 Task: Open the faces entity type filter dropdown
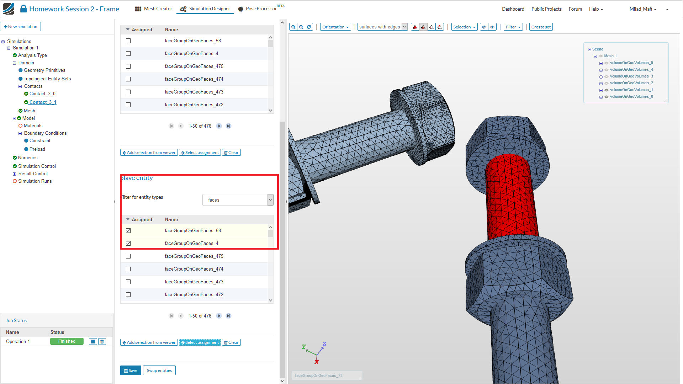click(238, 200)
